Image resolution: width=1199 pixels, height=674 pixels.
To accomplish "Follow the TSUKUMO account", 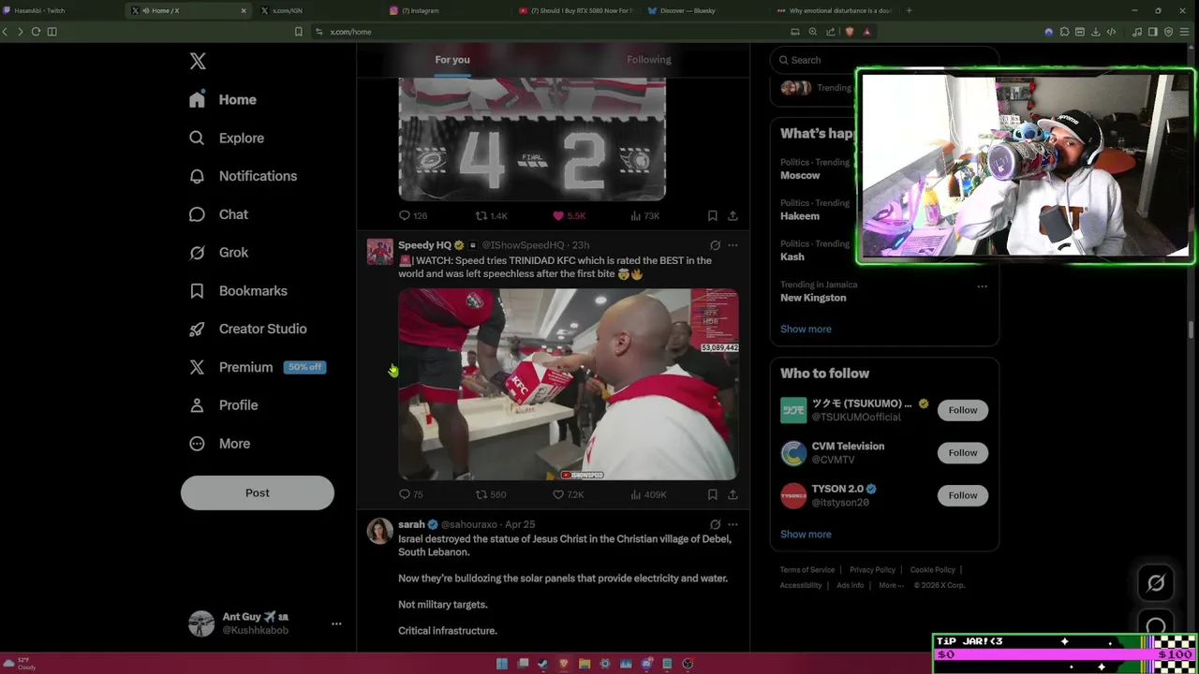I will [x=962, y=410].
